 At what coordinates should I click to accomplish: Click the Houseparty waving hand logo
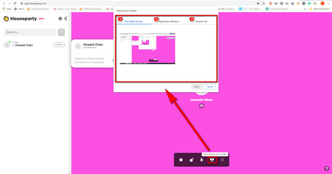[x=6, y=19]
